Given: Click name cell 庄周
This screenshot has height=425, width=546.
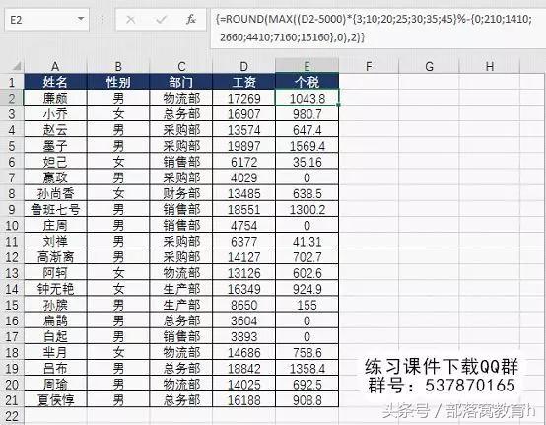Looking at the screenshot, I should (x=55, y=226).
